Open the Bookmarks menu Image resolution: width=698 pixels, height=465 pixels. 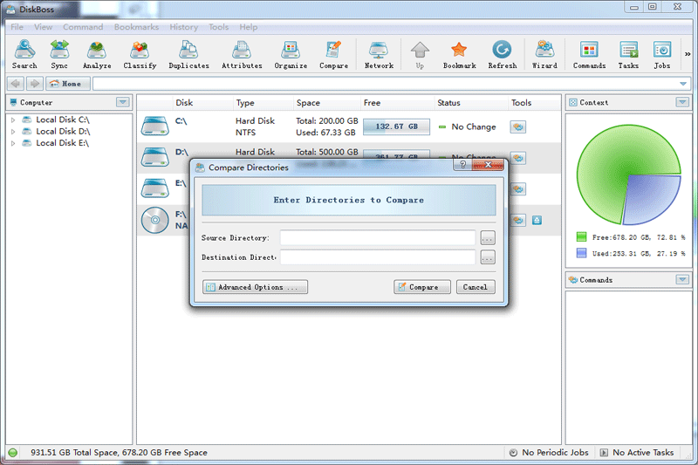(x=136, y=27)
